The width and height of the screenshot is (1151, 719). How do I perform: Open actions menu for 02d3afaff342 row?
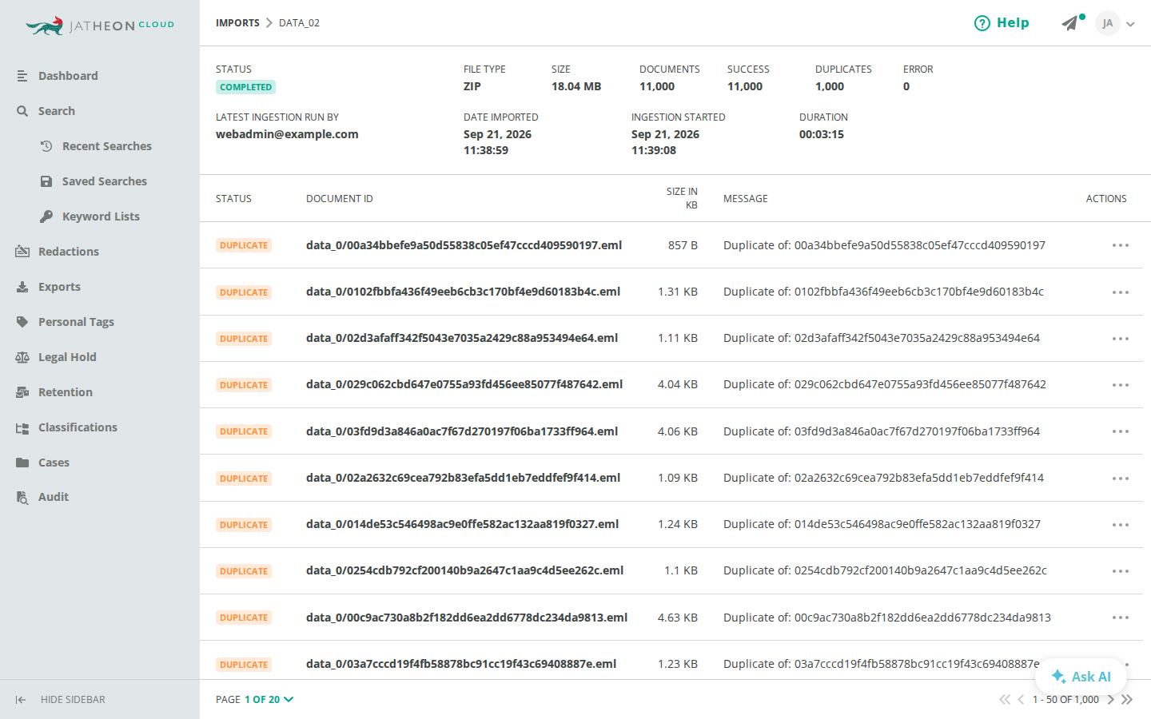[x=1121, y=339]
